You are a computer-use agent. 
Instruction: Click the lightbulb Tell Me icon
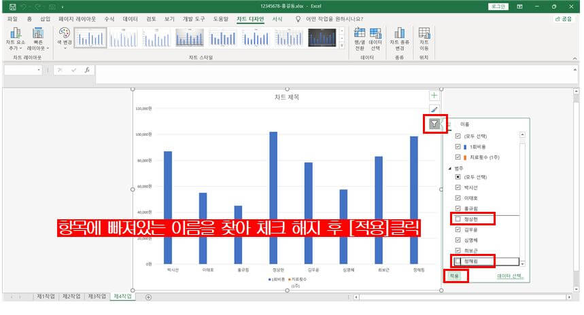pos(298,19)
